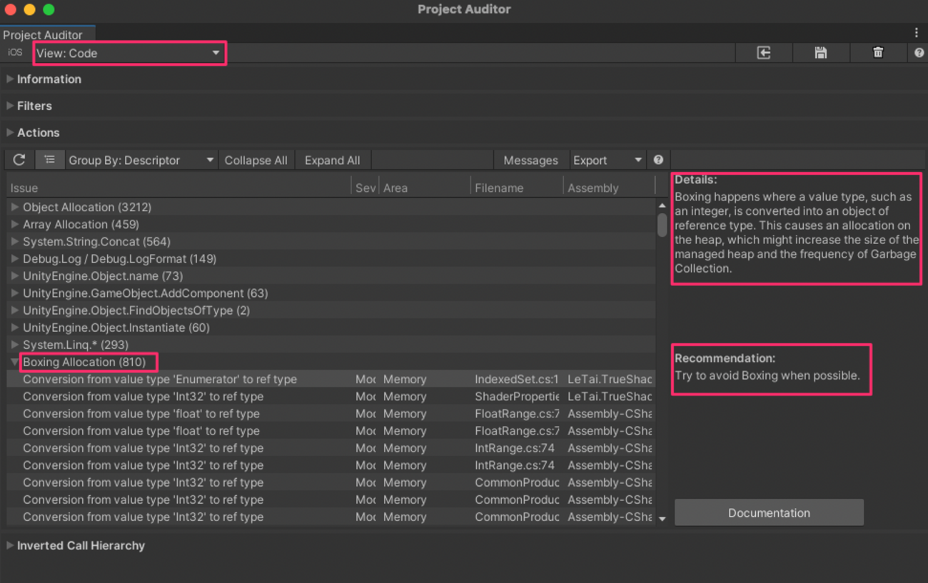
Task: Click the refresh analysis icon
Action: (19, 160)
